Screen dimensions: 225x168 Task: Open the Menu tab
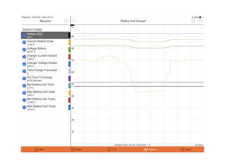[x=39, y=150]
